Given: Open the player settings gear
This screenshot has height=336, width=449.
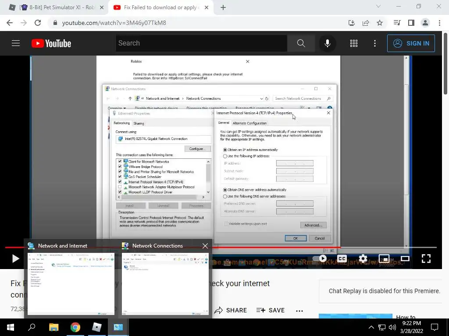Looking at the screenshot, I should click(363, 259).
